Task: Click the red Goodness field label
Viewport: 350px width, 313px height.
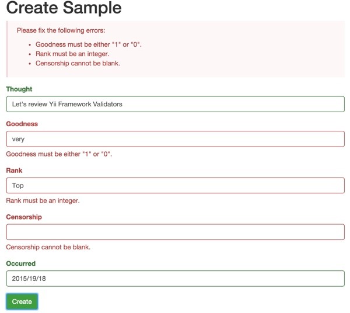Action: coord(22,124)
